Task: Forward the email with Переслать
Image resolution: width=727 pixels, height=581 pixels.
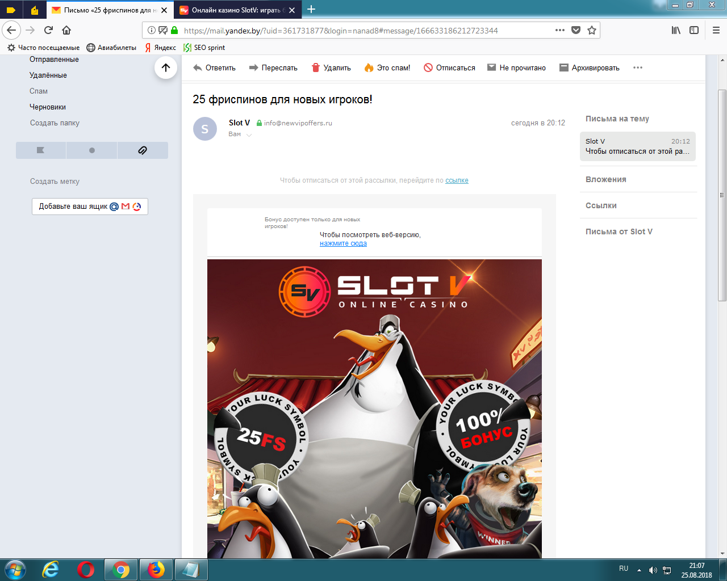Action: point(273,68)
